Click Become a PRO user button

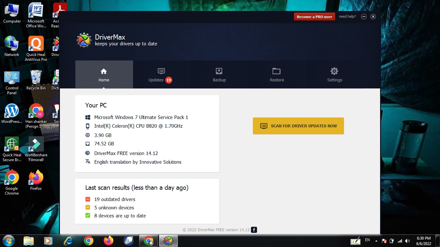click(x=314, y=17)
